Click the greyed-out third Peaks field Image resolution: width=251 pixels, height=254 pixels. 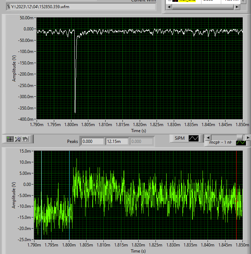[141, 142]
